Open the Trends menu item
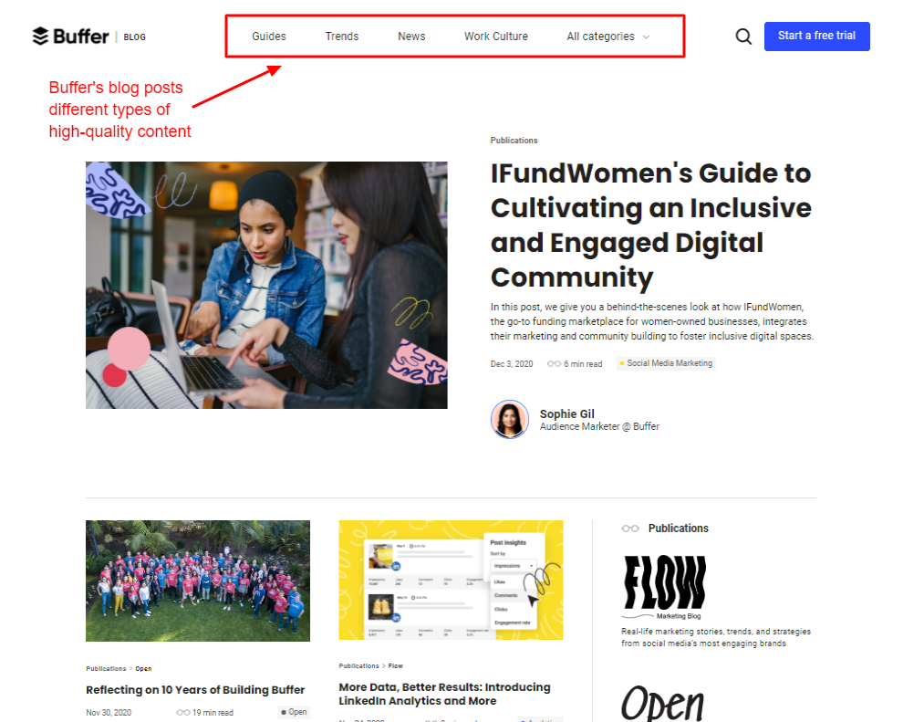This screenshot has height=722, width=924. (x=342, y=37)
